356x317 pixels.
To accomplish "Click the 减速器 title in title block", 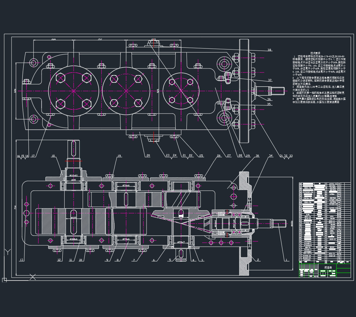I will click(328, 267).
